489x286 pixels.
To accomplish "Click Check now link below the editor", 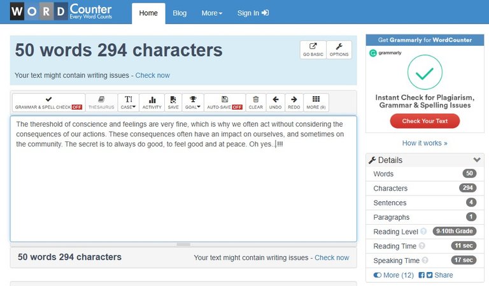I will pyautogui.click(x=332, y=257).
